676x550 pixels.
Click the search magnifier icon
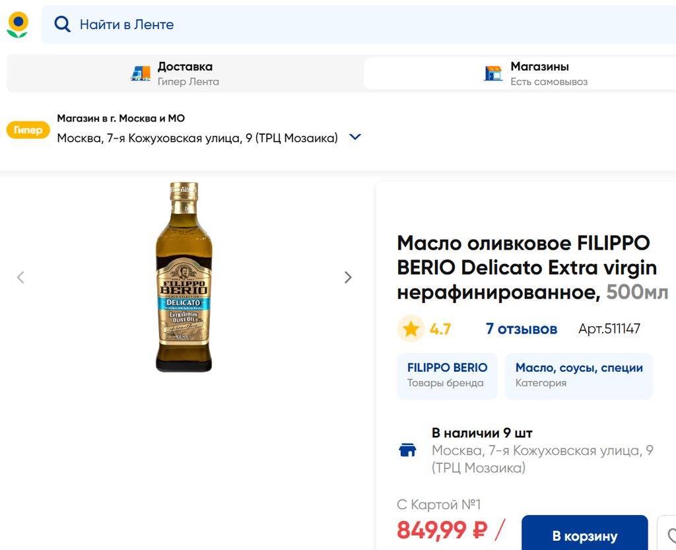[62, 24]
